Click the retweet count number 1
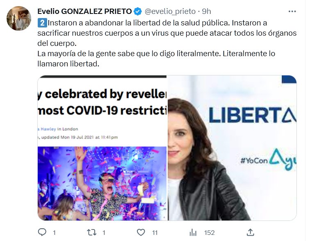The height and width of the screenshot is (241, 310). (104, 233)
